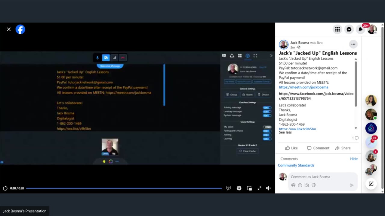Open the emoji picker in comment box
The image size is (385, 216).
(x=300, y=185)
